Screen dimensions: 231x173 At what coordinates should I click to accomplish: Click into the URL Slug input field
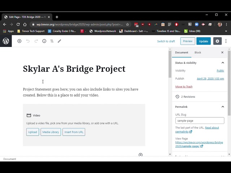pyautogui.click(x=200, y=121)
